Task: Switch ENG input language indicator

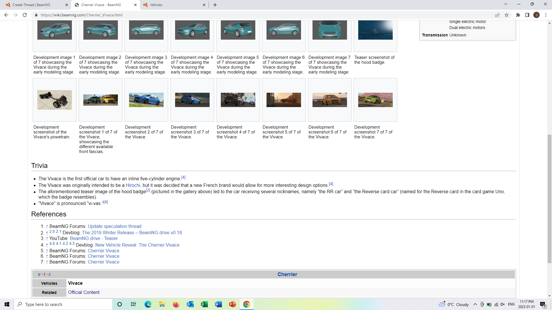Action: click(x=511, y=304)
